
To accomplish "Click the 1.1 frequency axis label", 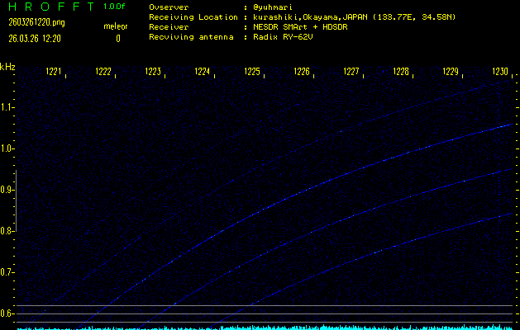I will point(7,107).
